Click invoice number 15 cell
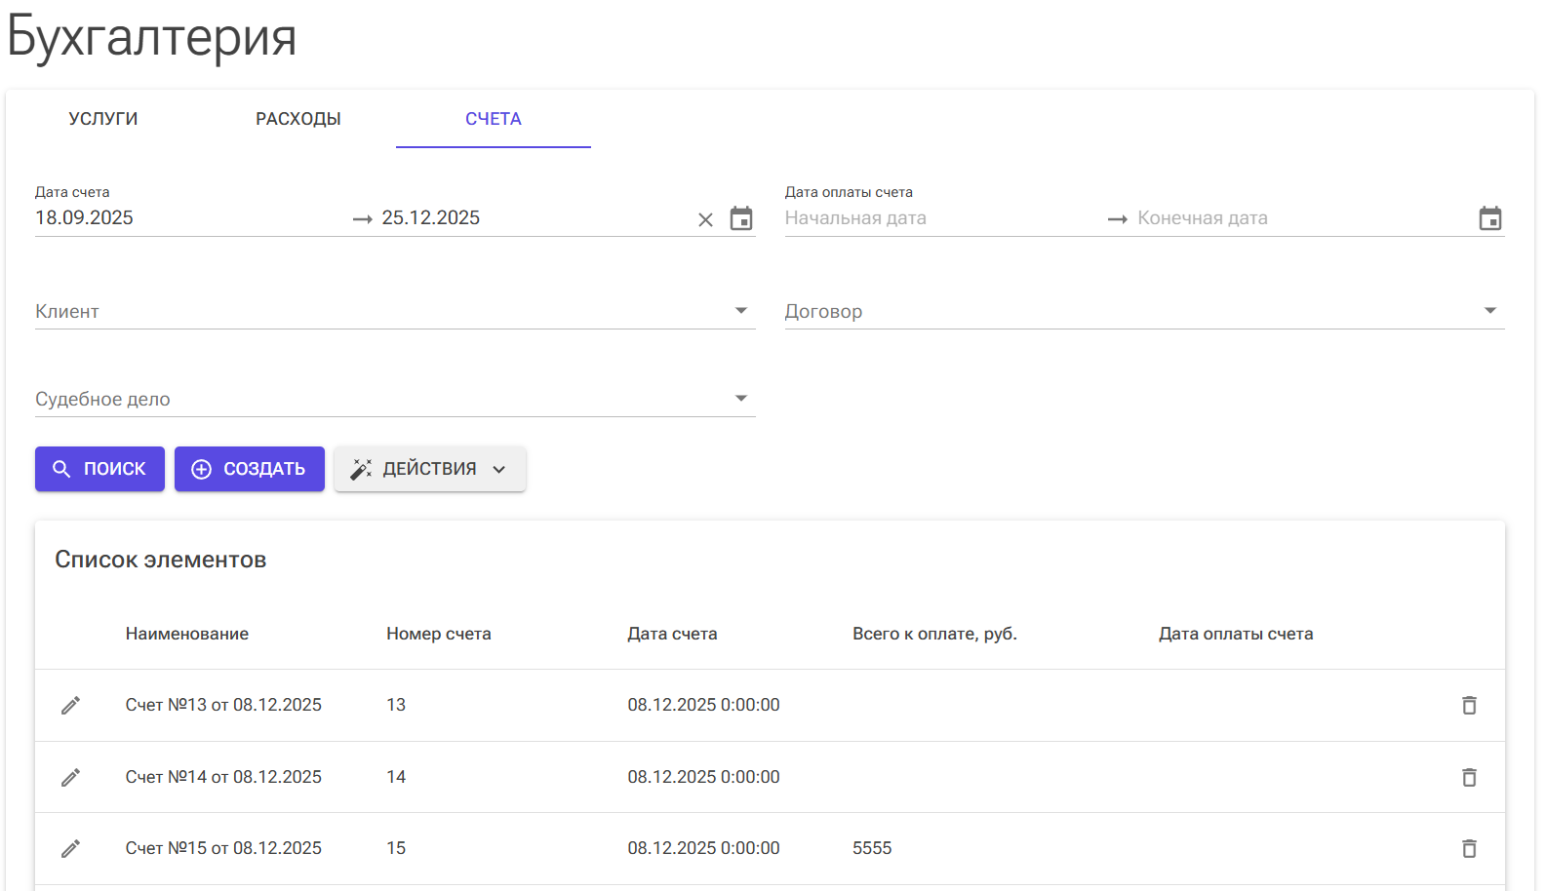This screenshot has height=891, width=1545. click(396, 848)
